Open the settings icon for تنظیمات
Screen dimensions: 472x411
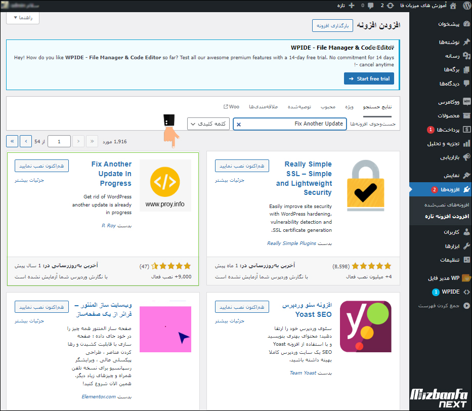pos(466,260)
